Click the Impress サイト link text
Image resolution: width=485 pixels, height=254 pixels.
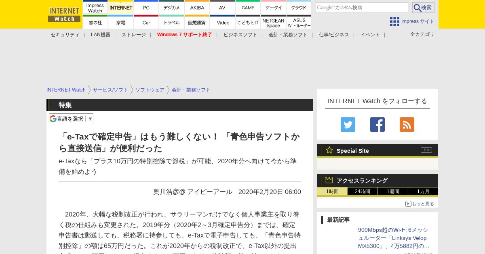(418, 21)
